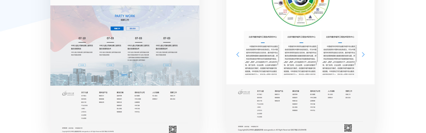Click scrollbar in the first research center card
The height and width of the screenshot is (133, 426).
[x=278, y=56]
